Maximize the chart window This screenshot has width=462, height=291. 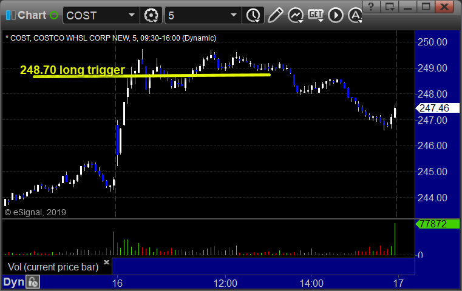click(x=426, y=7)
